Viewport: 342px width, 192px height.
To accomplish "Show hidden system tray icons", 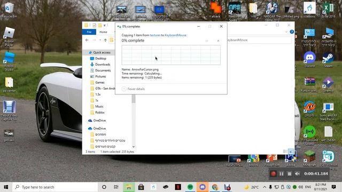I will click(265, 187).
